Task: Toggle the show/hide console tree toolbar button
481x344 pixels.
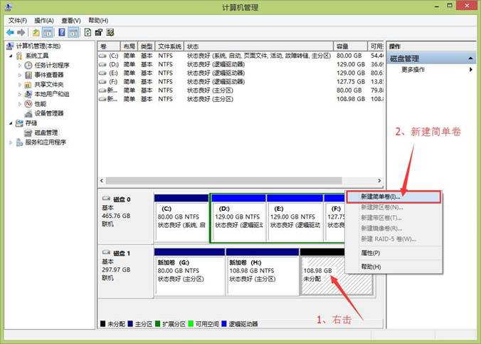Action: pyautogui.click(x=47, y=32)
